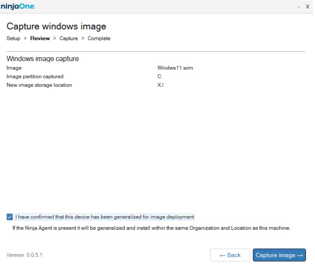Click the Windows image capture section title

coord(43,59)
